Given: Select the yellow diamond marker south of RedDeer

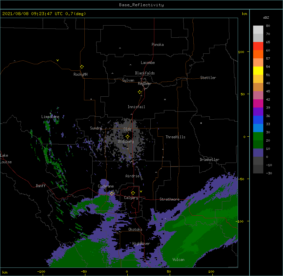Looking at the screenshot, I should (140, 92).
